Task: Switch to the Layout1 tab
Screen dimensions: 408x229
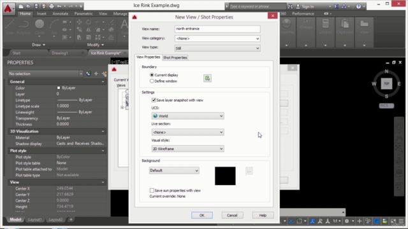Action: [x=35, y=219]
